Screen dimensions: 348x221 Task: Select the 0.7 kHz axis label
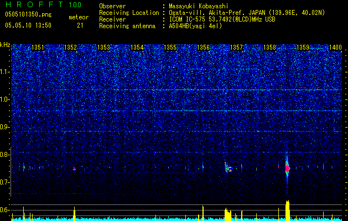pyautogui.click(x=5, y=182)
